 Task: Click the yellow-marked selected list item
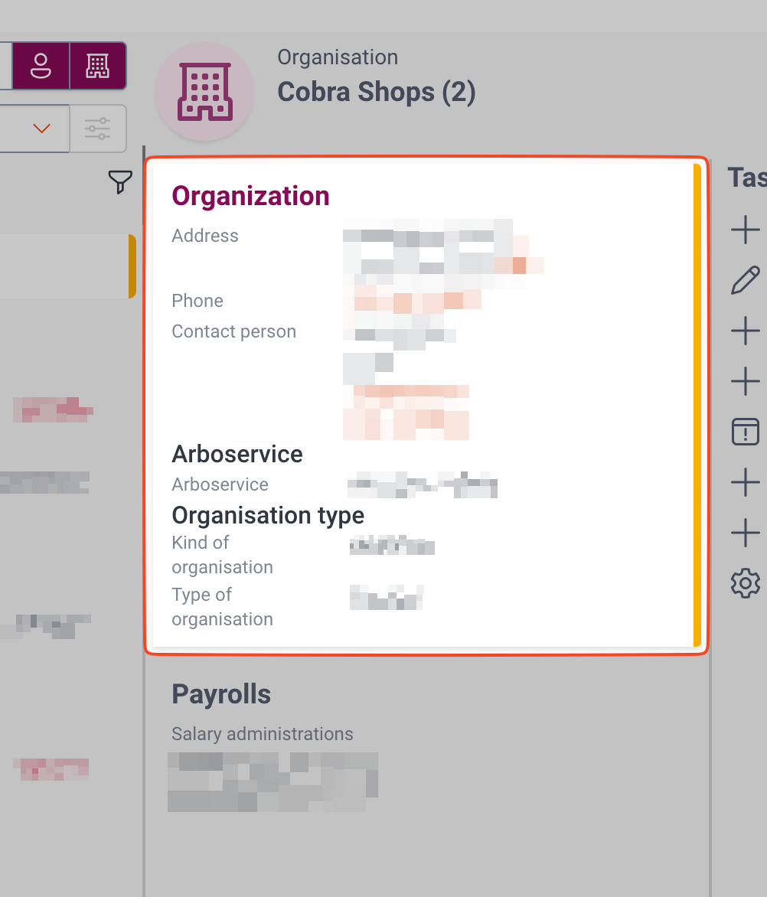[65, 266]
